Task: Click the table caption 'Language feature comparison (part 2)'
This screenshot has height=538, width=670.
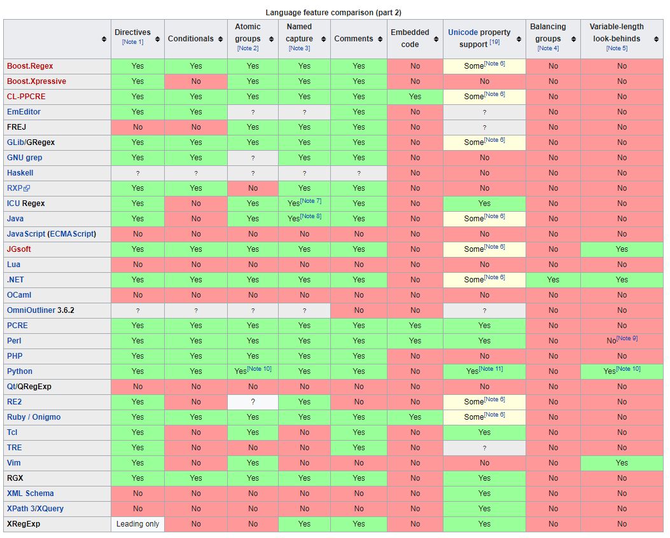Action: coord(333,12)
